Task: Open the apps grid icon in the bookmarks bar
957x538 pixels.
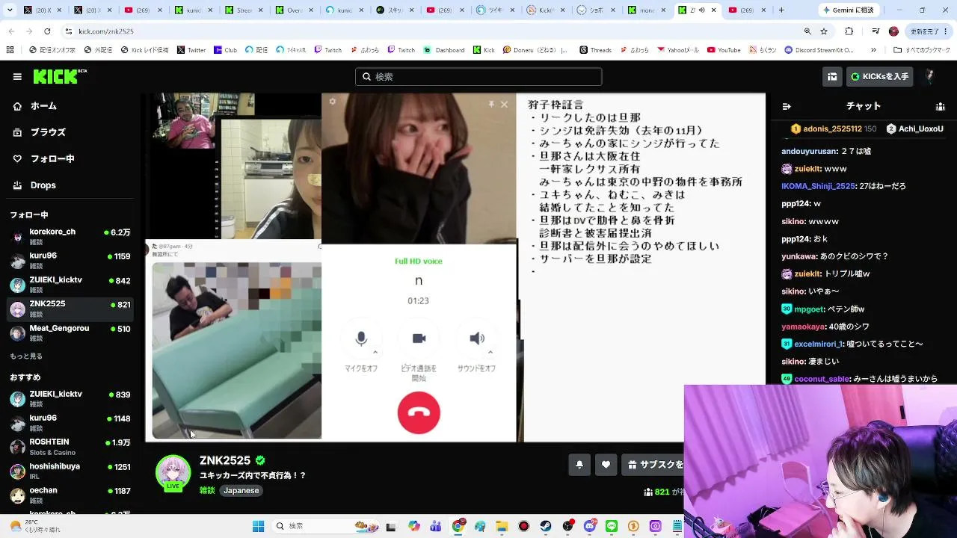Action: 10,50
